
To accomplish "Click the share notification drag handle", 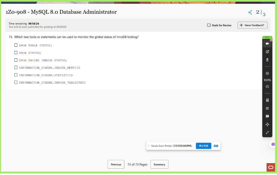I will 149,146.
